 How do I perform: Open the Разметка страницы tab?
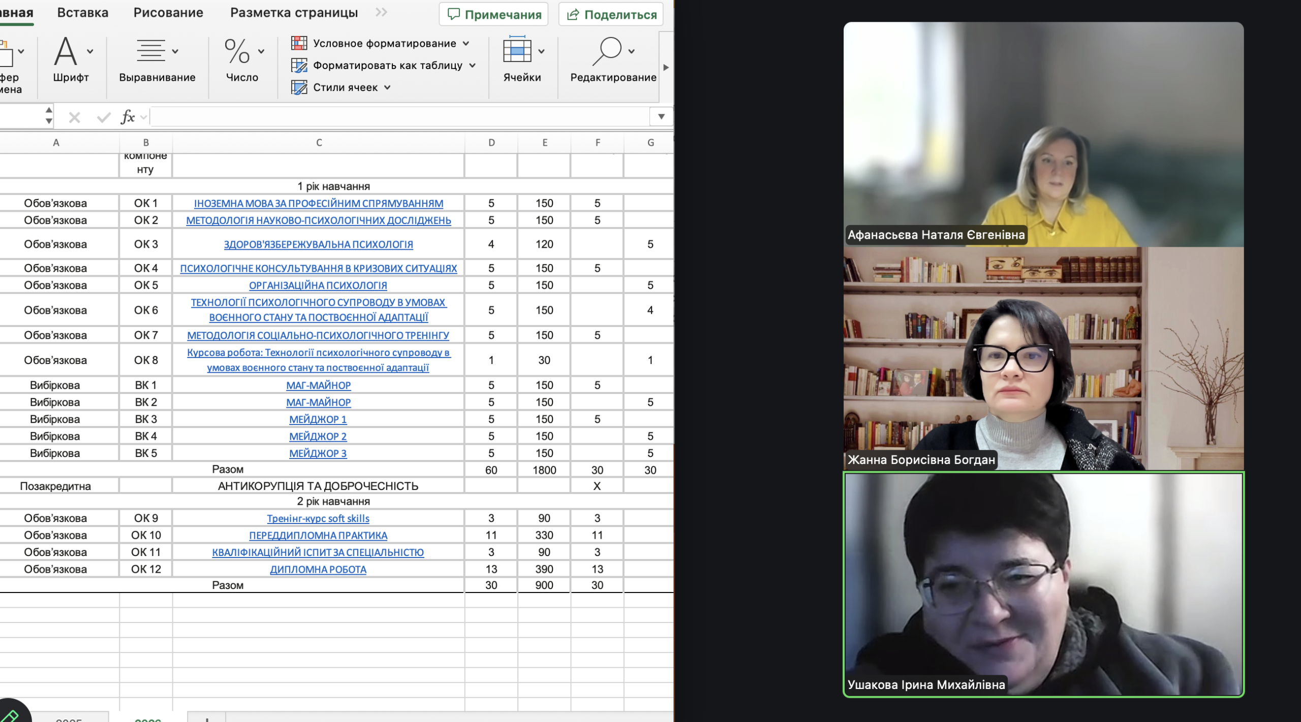(294, 13)
